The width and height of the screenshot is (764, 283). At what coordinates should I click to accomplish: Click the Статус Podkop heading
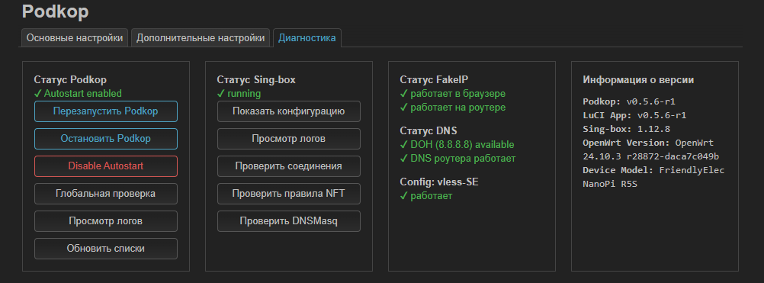pyautogui.click(x=70, y=79)
